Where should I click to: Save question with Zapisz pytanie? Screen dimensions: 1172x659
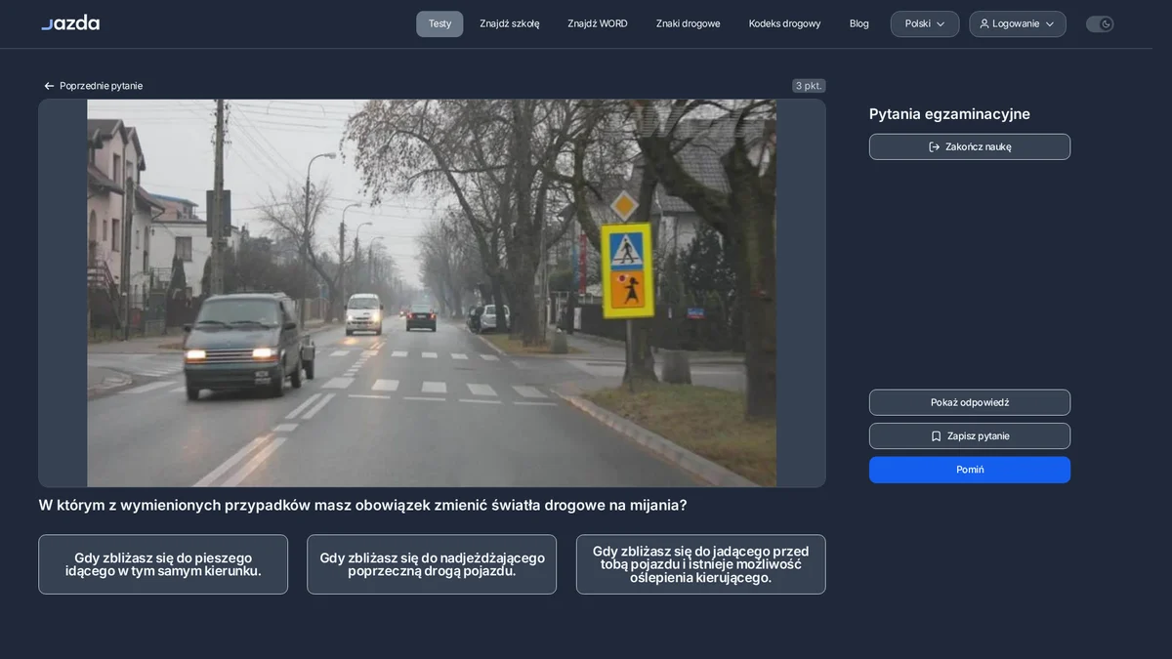tap(970, 436)
